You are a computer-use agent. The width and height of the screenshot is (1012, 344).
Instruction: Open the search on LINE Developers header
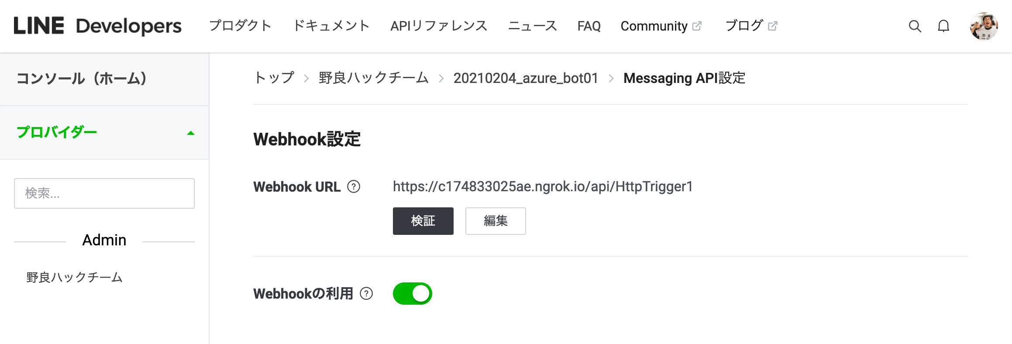(x=915, y=26)
